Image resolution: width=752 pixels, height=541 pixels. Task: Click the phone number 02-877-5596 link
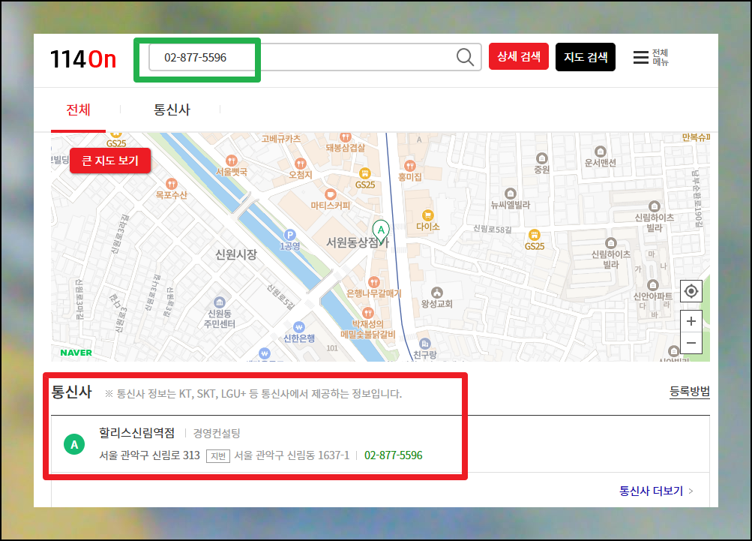pyautogui.click(x=394, y=455)
